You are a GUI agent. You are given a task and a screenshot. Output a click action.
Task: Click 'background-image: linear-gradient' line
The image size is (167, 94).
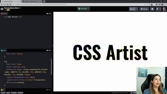point(27,69)
